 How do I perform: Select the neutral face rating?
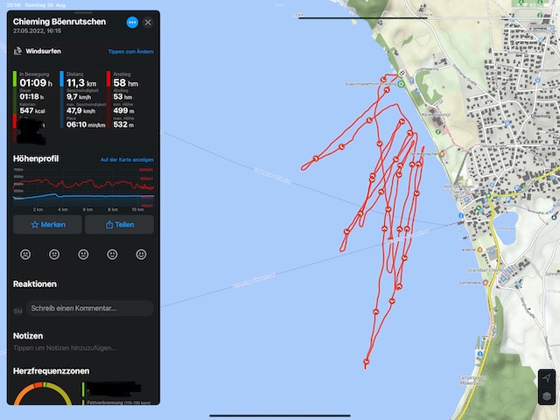point(83,255)
